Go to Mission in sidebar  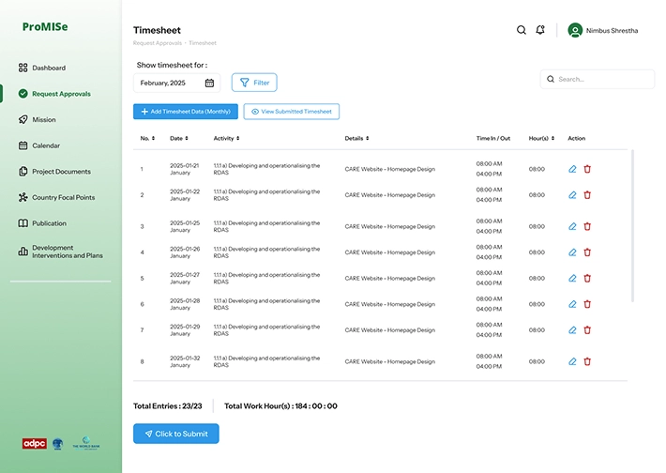point(44,119)
